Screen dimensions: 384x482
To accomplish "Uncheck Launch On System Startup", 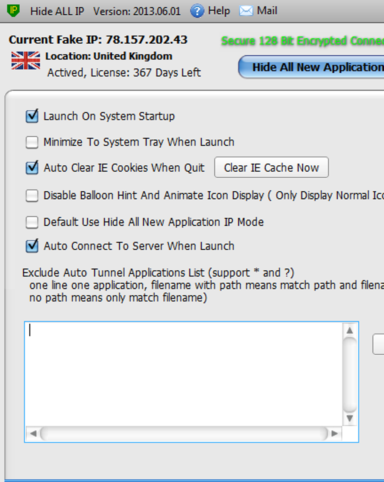I will 32,116.
